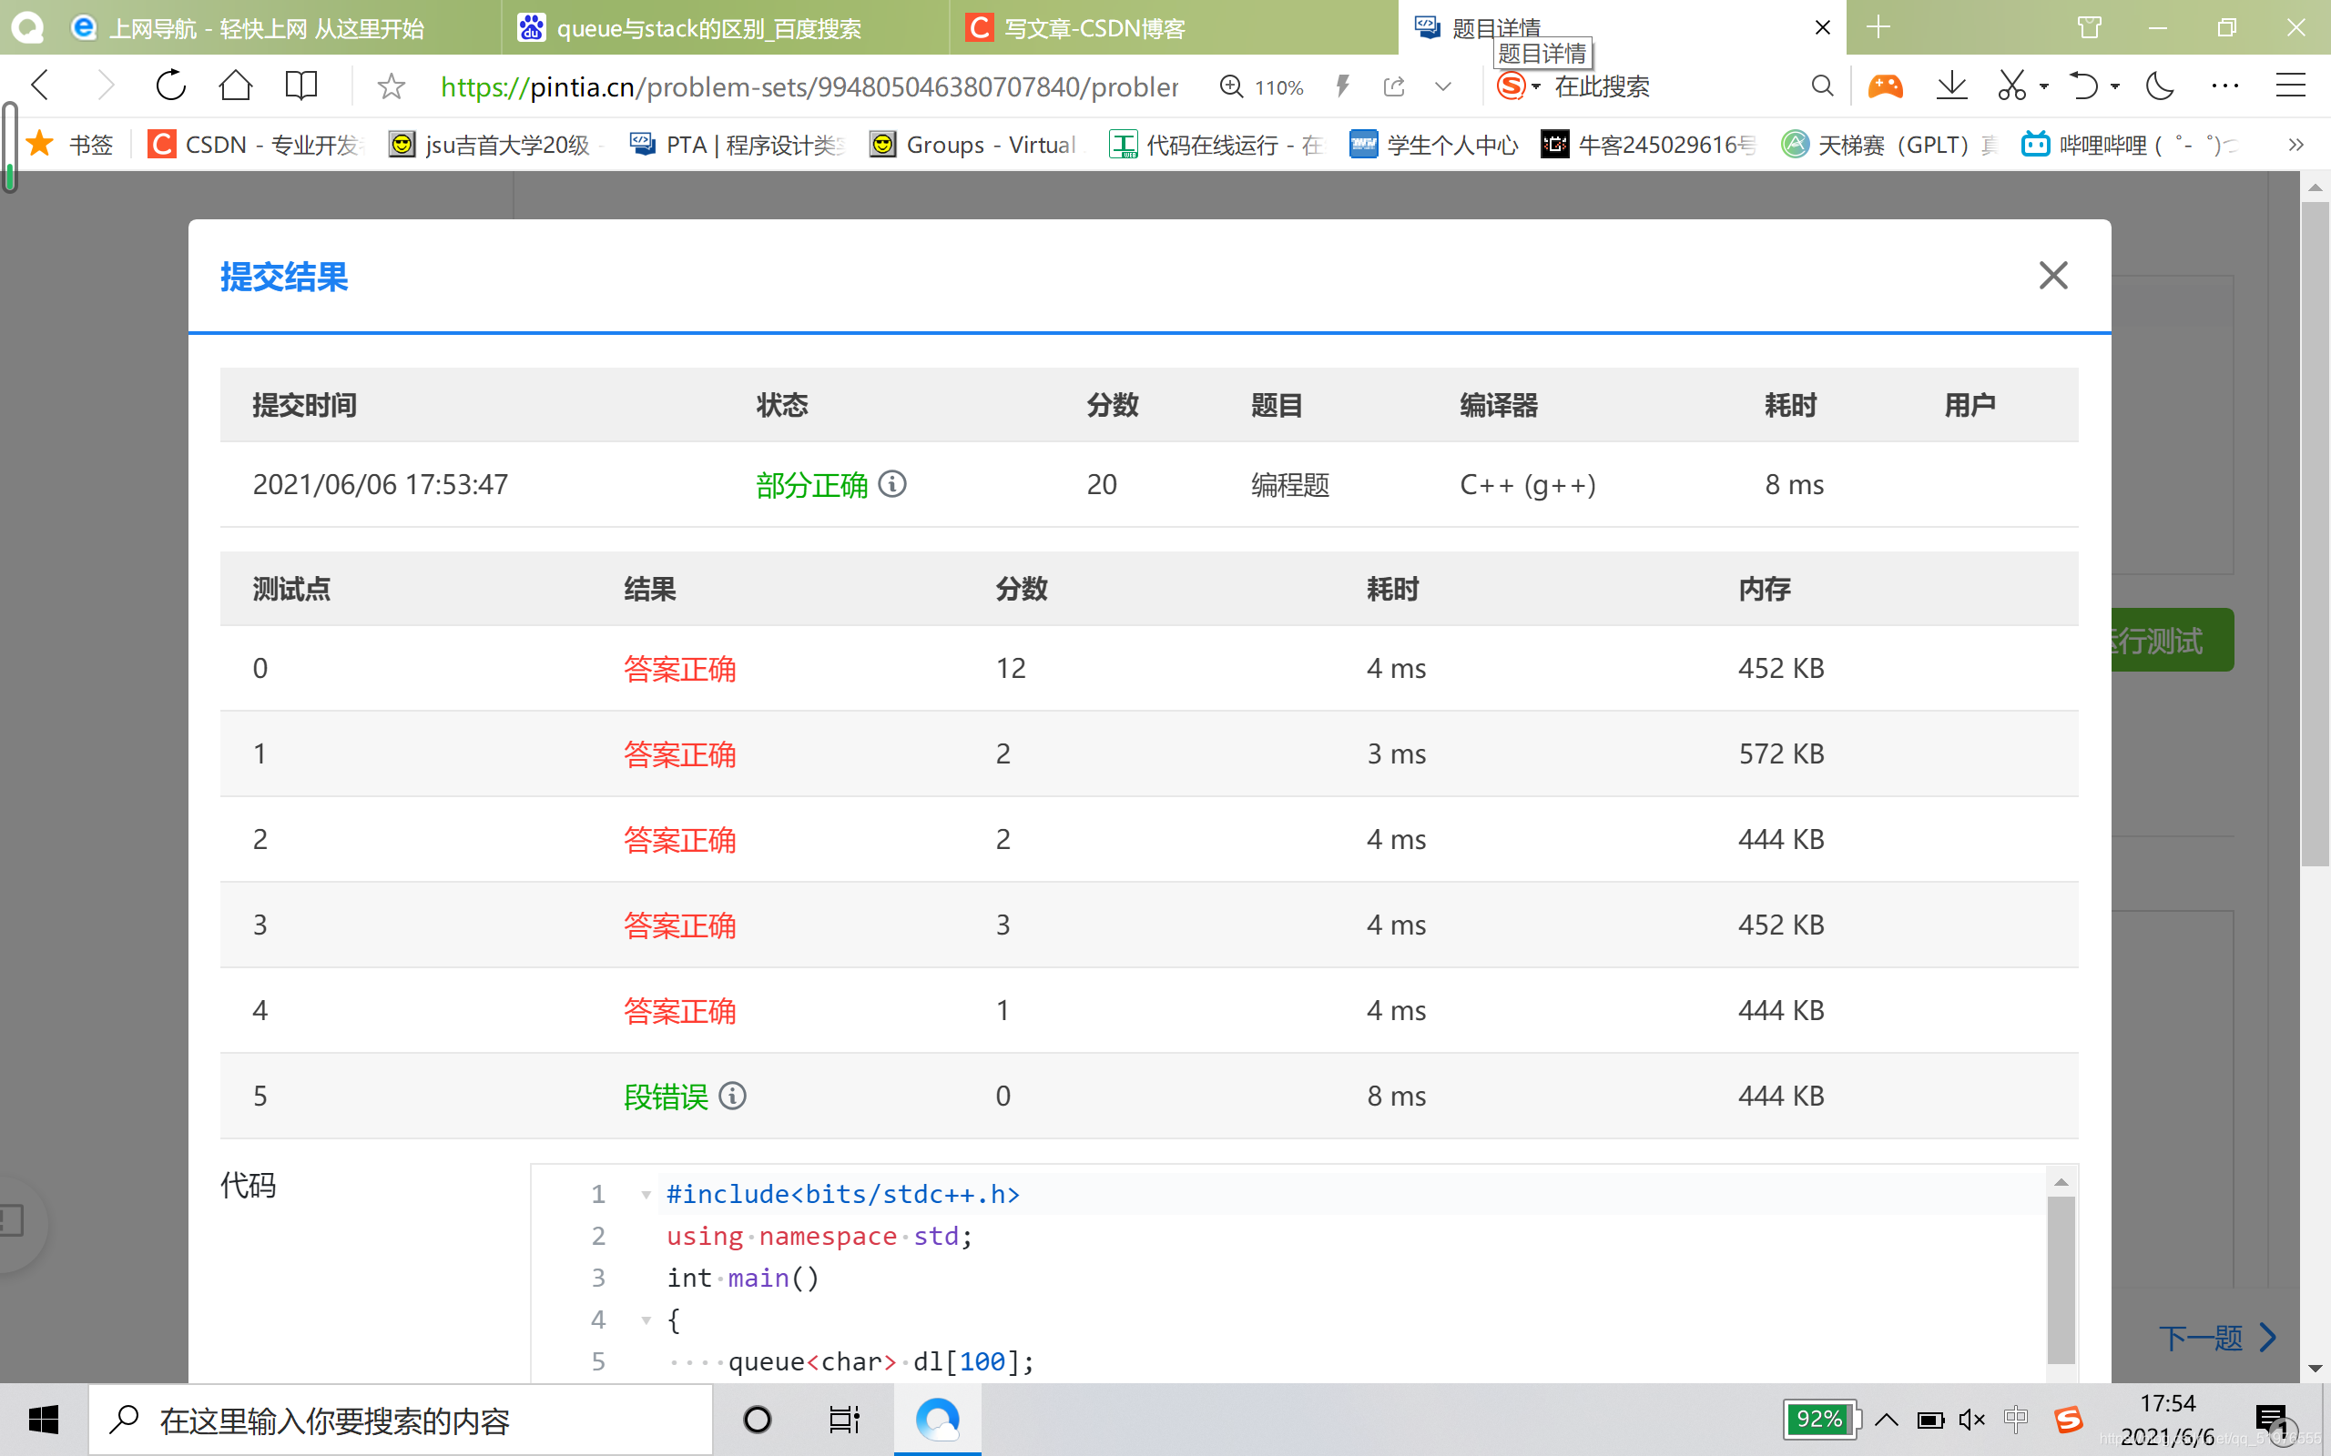Open the PTA 程序设计类 bookmark

738,145
